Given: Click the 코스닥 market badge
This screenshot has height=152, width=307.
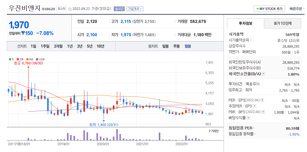Looking at the screenshot, I should pos(61,9).
